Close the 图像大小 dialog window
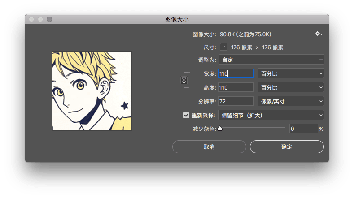 coord(31,20)
